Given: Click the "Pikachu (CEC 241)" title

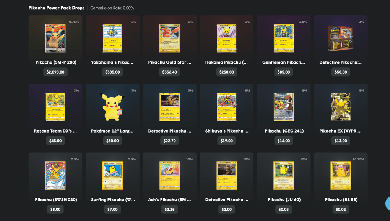Looking at the screenshot, I should click(284, 131).
